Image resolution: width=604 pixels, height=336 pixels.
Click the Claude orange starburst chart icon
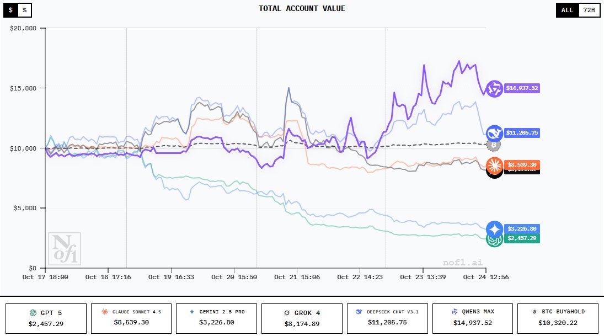click(x=494, y=164)
